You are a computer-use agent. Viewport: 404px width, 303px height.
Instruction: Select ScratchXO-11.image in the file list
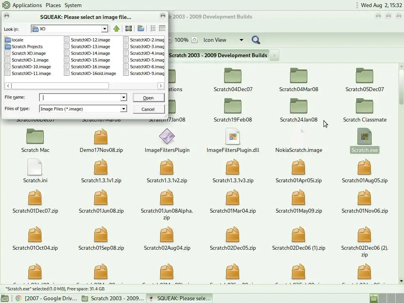coord(28,73)
